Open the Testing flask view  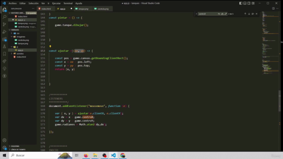tap(4, 46)
